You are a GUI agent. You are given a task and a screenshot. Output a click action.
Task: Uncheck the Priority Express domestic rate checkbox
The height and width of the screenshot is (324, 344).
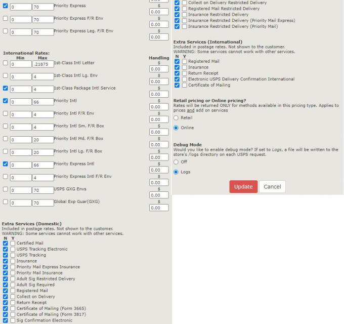[x=6, y=6]
